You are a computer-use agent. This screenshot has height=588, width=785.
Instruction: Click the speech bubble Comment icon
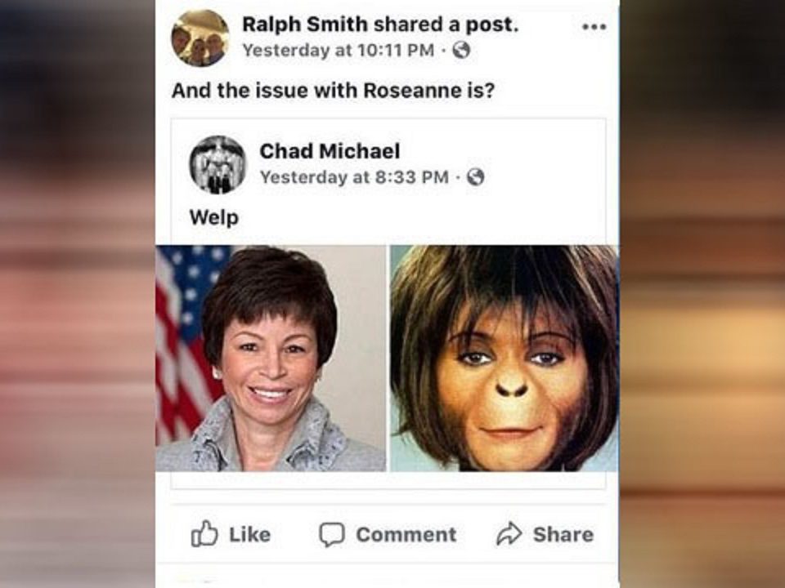click(332, 534)
